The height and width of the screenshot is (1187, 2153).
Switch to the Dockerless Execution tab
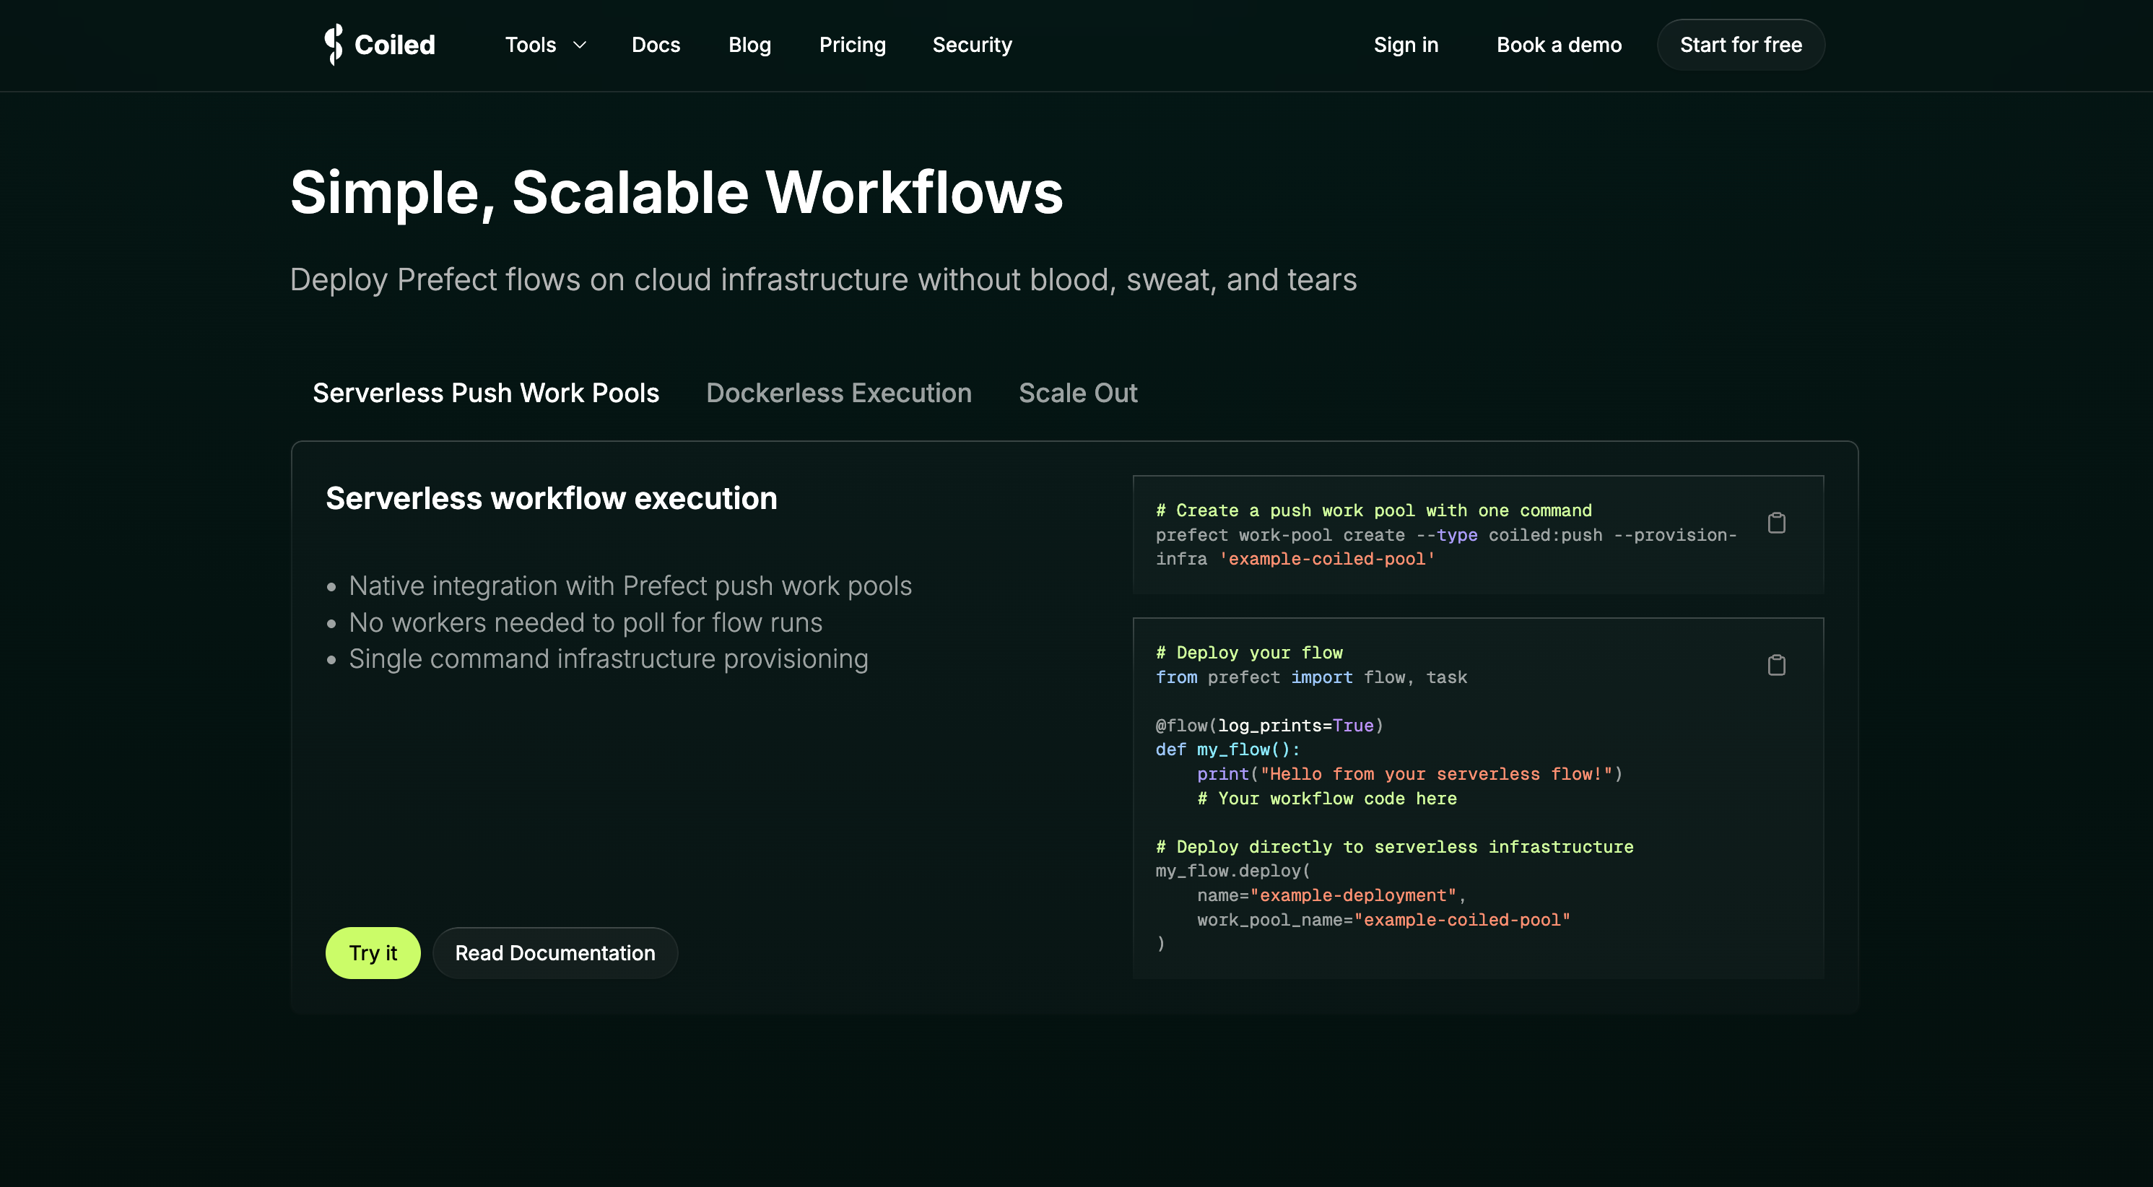click(x=838, y=393)
